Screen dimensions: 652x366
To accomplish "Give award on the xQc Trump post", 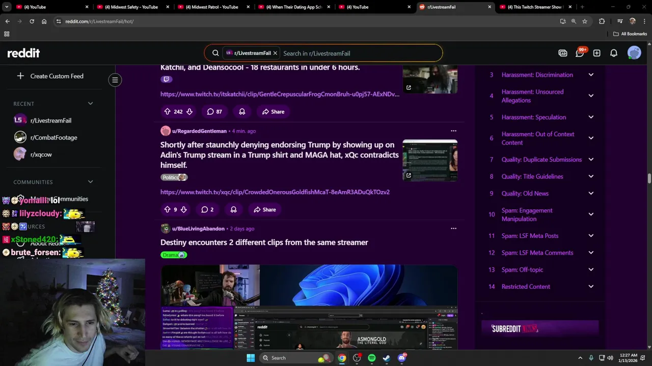I will [233, 209].
